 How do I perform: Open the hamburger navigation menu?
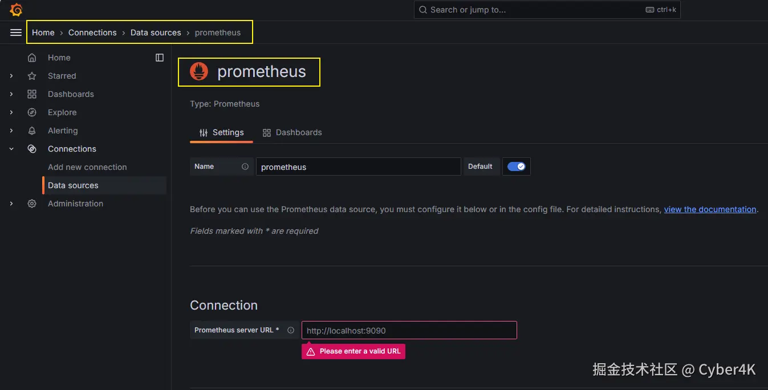[16, 32]
